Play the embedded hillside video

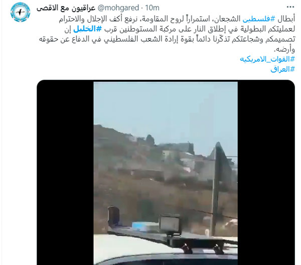[166, 173]
